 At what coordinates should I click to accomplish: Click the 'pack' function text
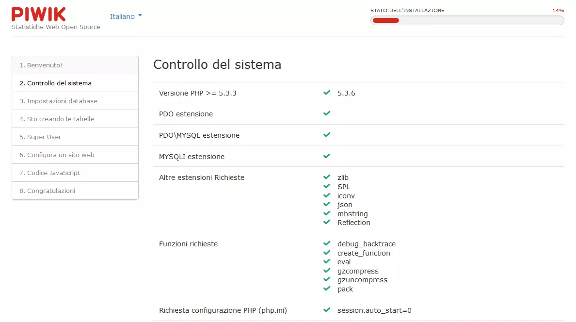[x=345, y=290]
